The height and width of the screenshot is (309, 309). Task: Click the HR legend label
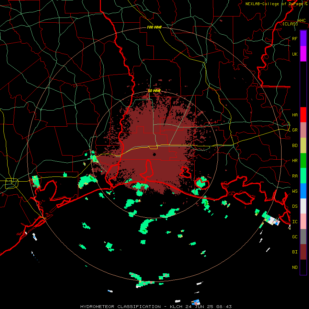(295, 161)
